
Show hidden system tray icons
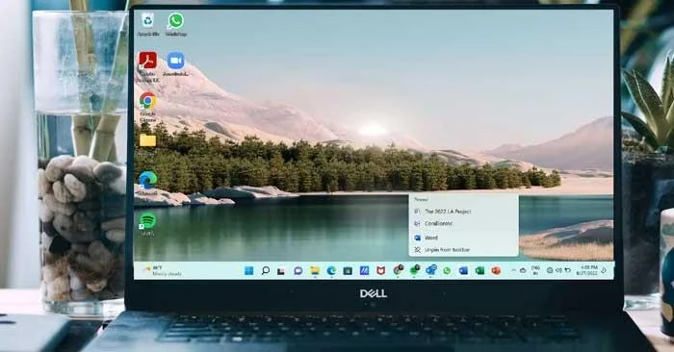tap(513, 270)
